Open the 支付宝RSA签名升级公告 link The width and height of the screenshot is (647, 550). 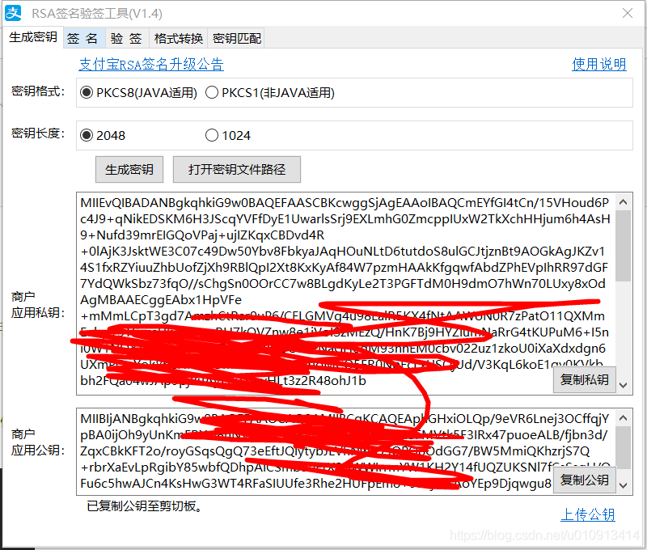point(151,63)
